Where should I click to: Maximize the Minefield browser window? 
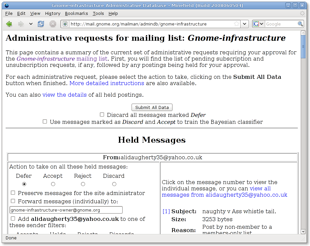tap(295, 6)
